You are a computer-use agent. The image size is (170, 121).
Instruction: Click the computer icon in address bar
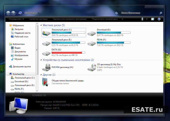pos(20,13)
